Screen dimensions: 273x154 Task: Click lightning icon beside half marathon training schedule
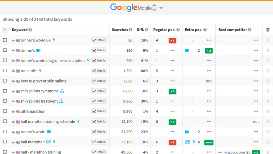tap(78, 121)
